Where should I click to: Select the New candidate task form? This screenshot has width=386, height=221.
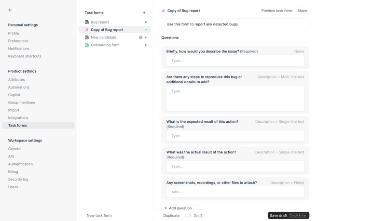pyautogui.click(x=115, y=38)
